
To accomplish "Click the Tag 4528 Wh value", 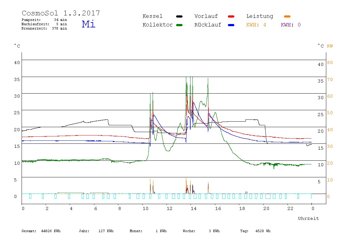I will [255, 231].
